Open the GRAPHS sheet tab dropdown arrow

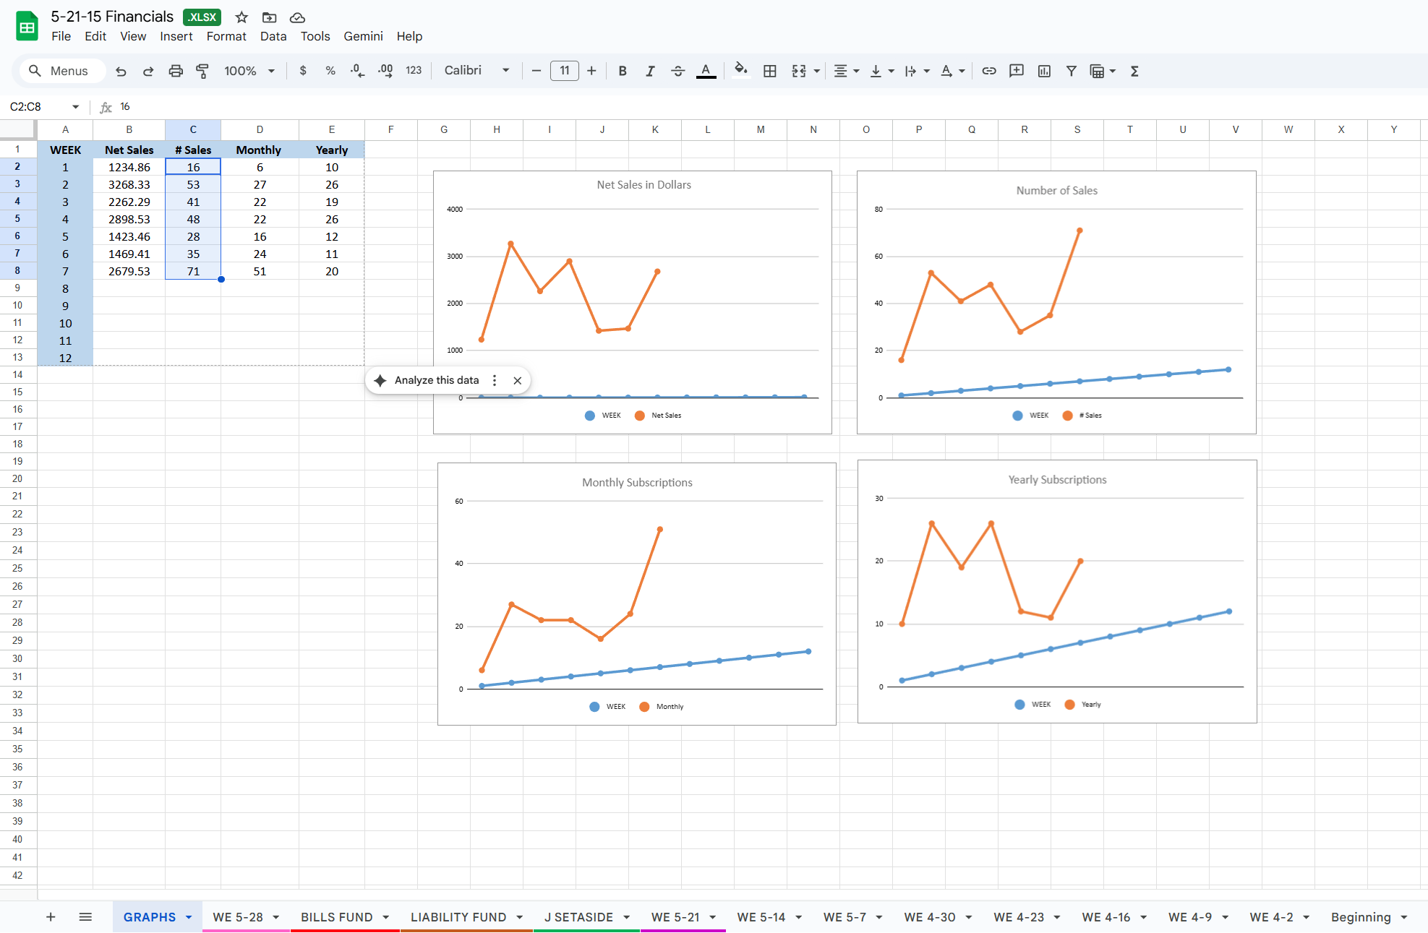[189, 917]
